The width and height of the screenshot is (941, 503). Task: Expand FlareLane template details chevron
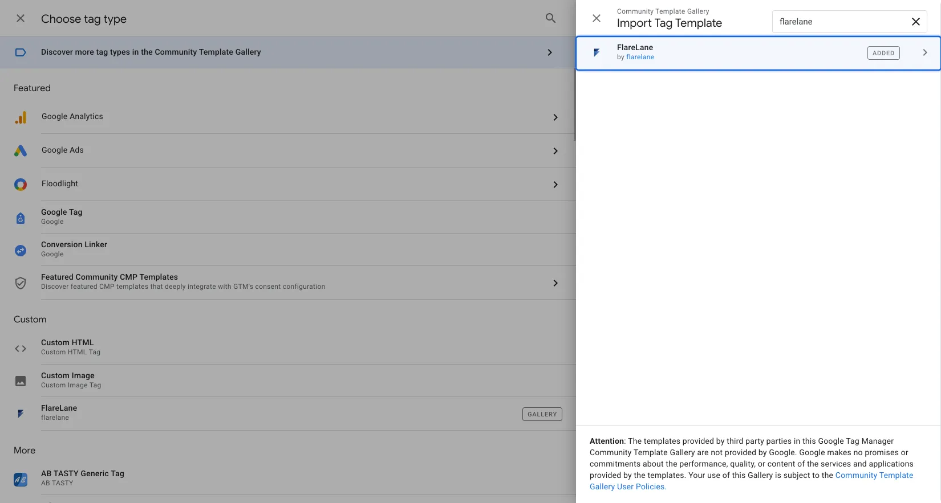[925, 52]
